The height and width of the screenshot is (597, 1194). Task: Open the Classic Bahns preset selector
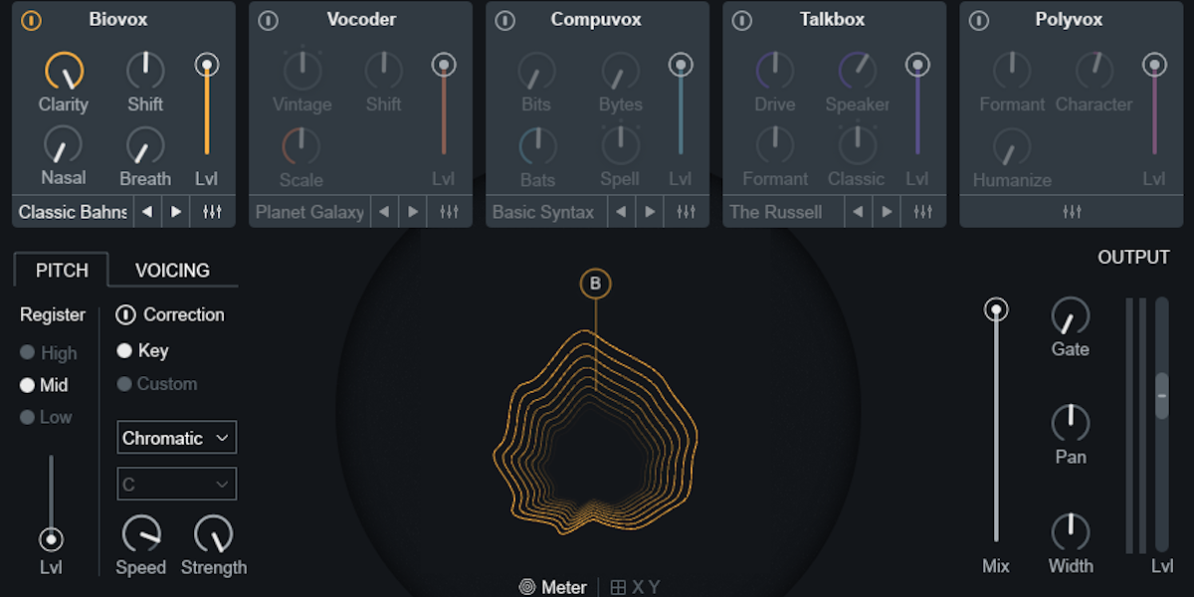click(x=70, y=211)
